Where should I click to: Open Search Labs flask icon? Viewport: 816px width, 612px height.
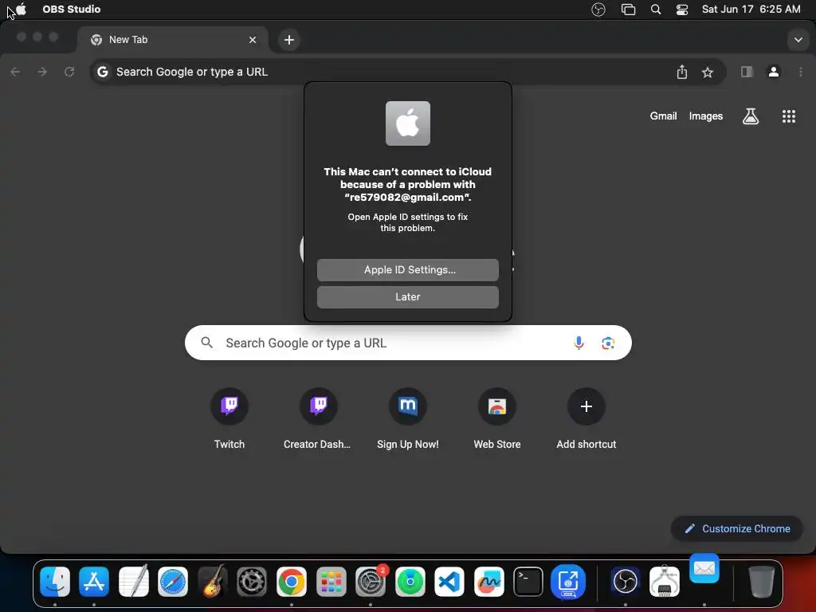point(750,116)
